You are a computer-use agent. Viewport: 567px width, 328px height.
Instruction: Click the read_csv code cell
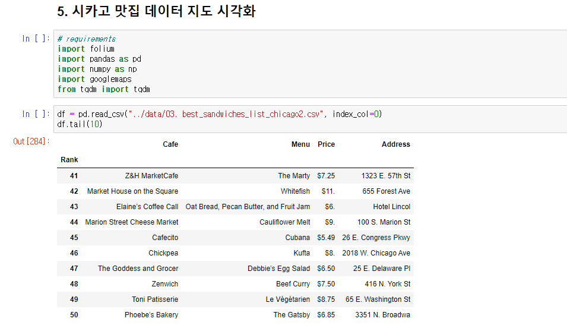311,119
